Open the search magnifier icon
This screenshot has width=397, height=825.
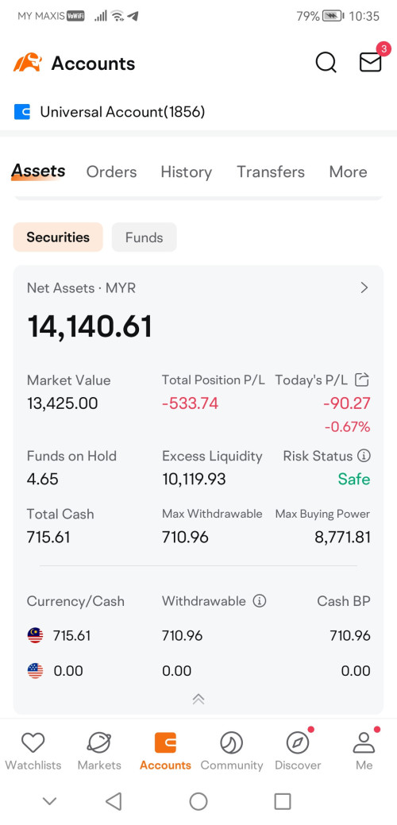tap(326, 63)
